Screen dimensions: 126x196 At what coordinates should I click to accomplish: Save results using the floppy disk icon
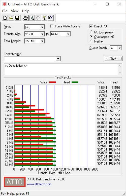pos(17,18)
